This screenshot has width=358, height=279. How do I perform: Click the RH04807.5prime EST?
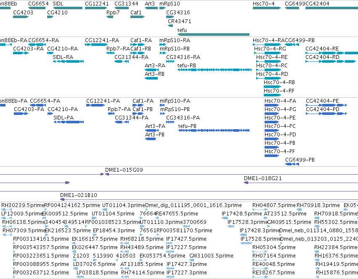coord(260,210)
